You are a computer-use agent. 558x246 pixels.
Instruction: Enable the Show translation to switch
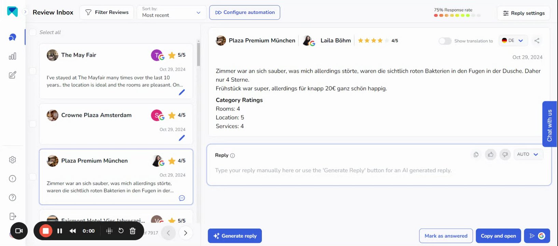click(445, 41)
